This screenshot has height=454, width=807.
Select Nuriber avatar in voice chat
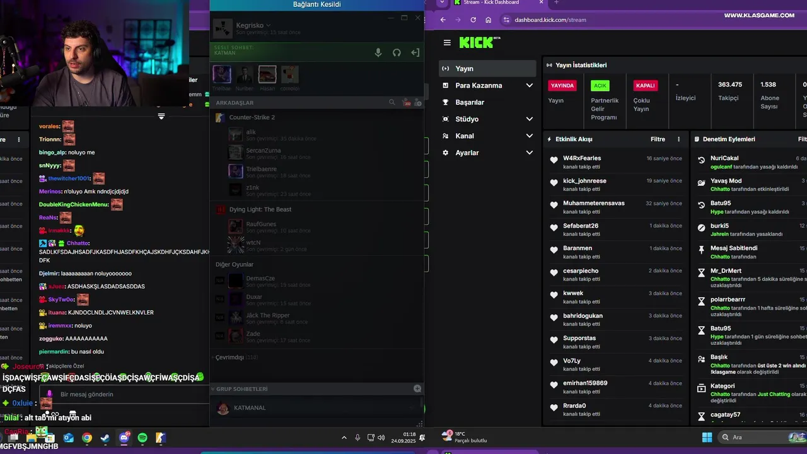coord(245,74)
